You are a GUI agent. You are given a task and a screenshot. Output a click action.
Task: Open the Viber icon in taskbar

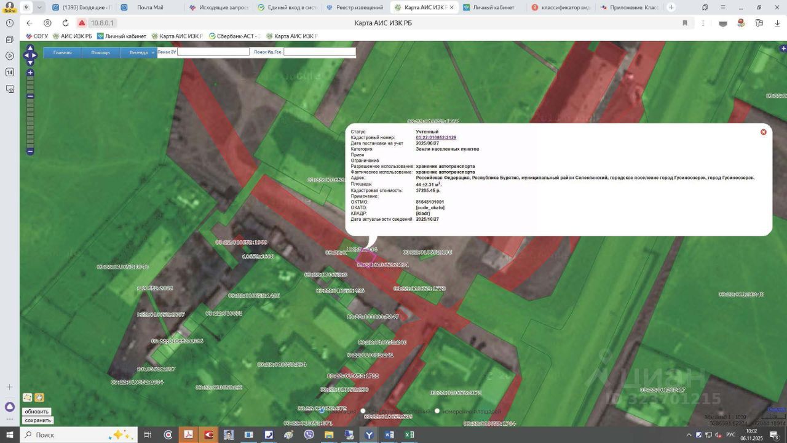pos(309,435)
